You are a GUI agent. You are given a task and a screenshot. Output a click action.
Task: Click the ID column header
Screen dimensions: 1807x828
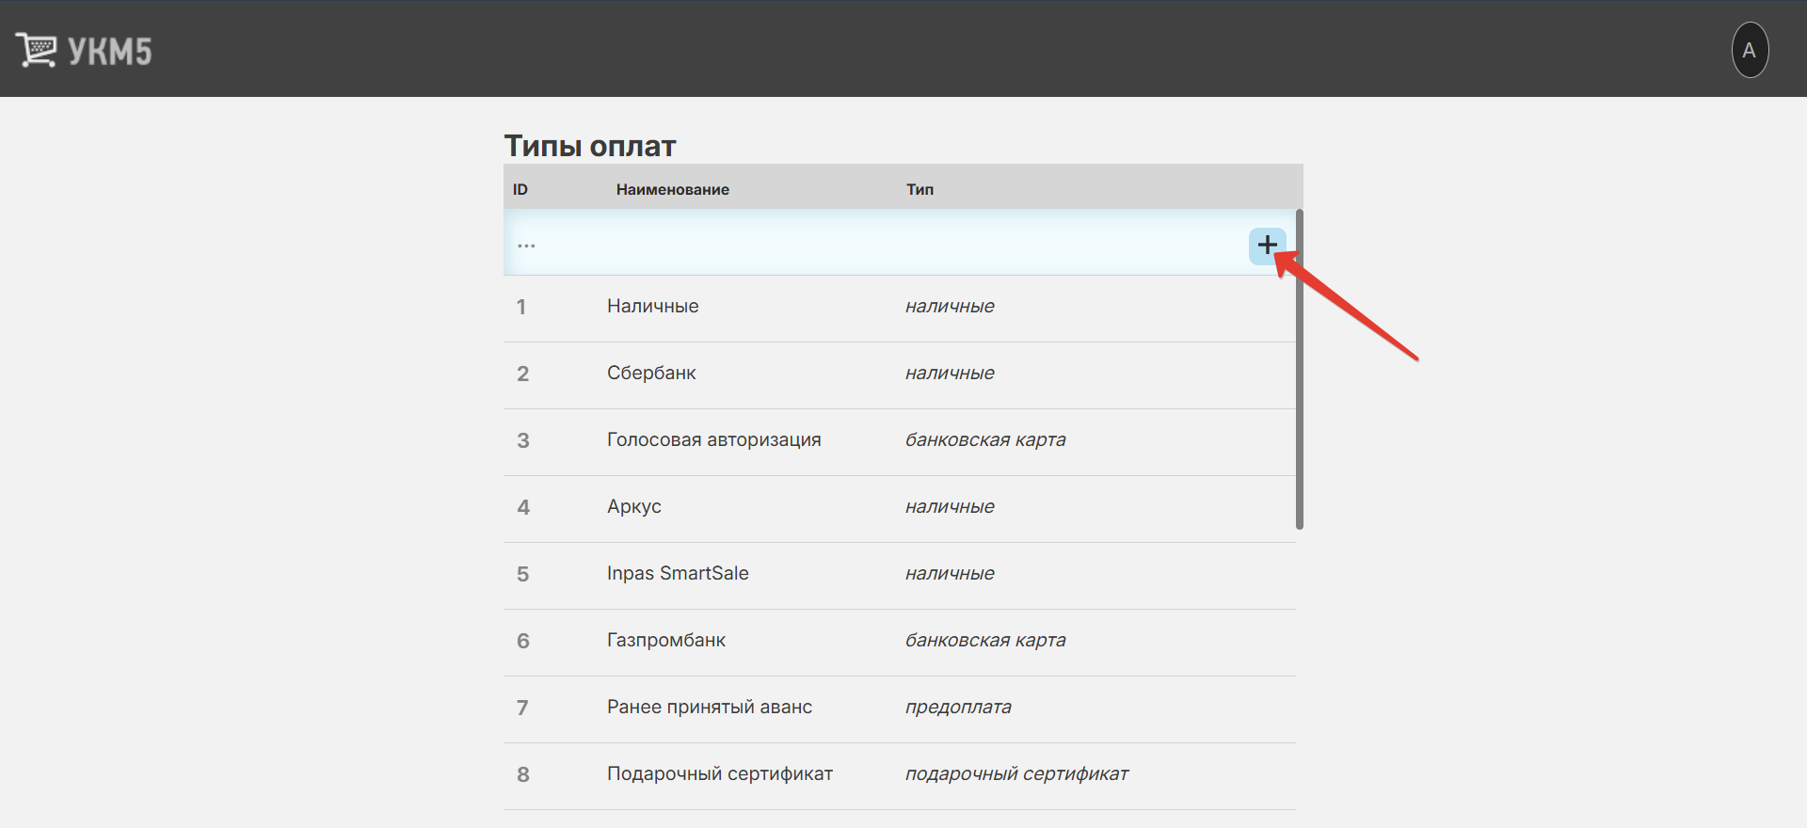click(520, 190)
